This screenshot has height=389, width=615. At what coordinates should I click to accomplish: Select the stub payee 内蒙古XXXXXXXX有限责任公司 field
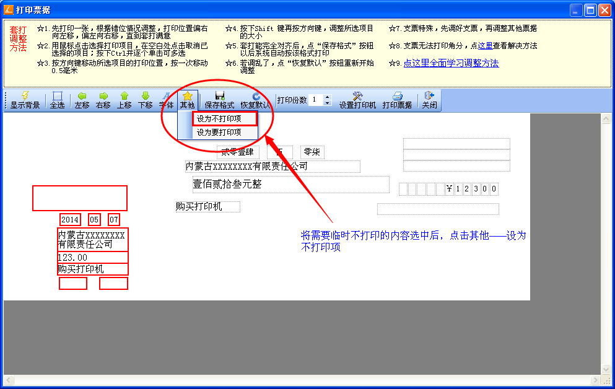click(92, 240)
